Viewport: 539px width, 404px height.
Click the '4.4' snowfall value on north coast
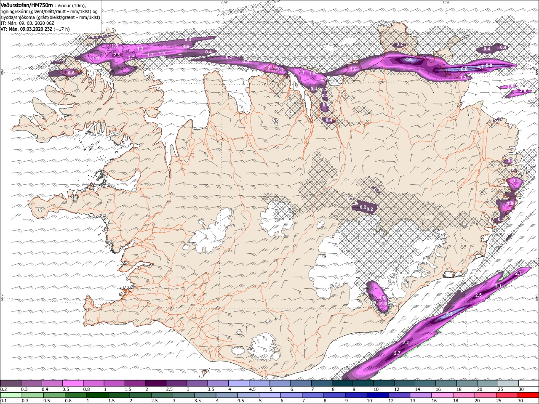pyautogui.click(x=408, y=60)
